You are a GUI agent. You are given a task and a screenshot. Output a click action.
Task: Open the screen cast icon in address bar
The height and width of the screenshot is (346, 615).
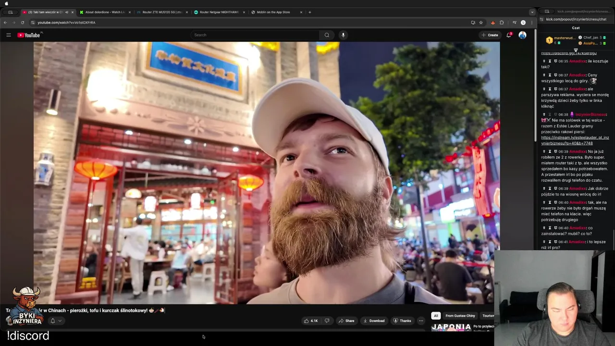click(473, 23)
